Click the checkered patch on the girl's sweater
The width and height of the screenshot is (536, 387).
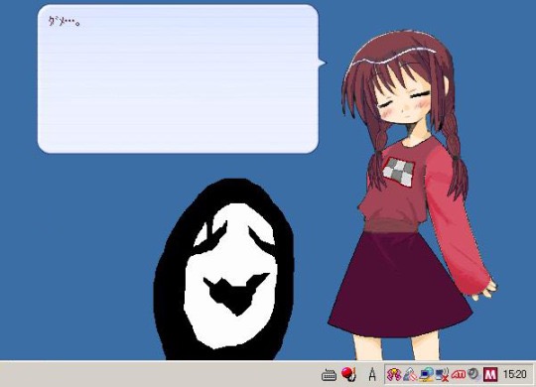398,172
